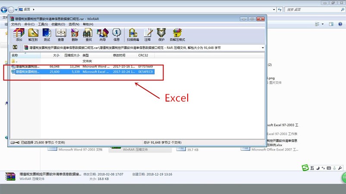Sort by the 修改时间 column header
Image resolution: width=346 pixels, height=194 pixels.
click(x=124, y=55)
